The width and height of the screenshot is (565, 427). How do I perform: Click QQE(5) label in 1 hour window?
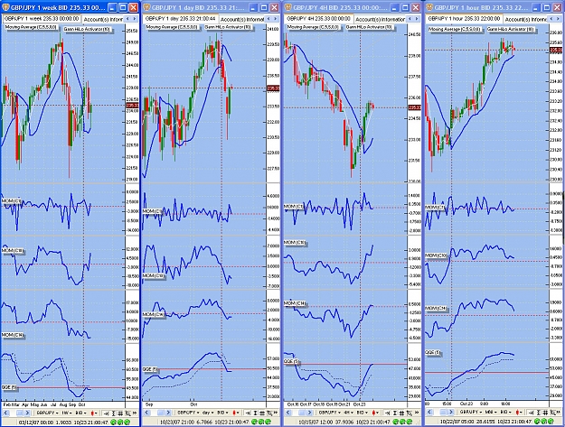(x=433, y=353)
